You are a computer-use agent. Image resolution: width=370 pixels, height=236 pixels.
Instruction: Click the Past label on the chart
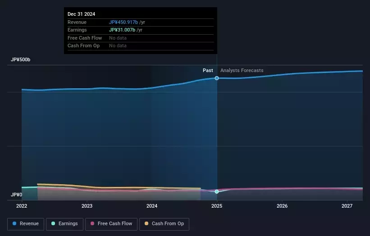(208, 70)
